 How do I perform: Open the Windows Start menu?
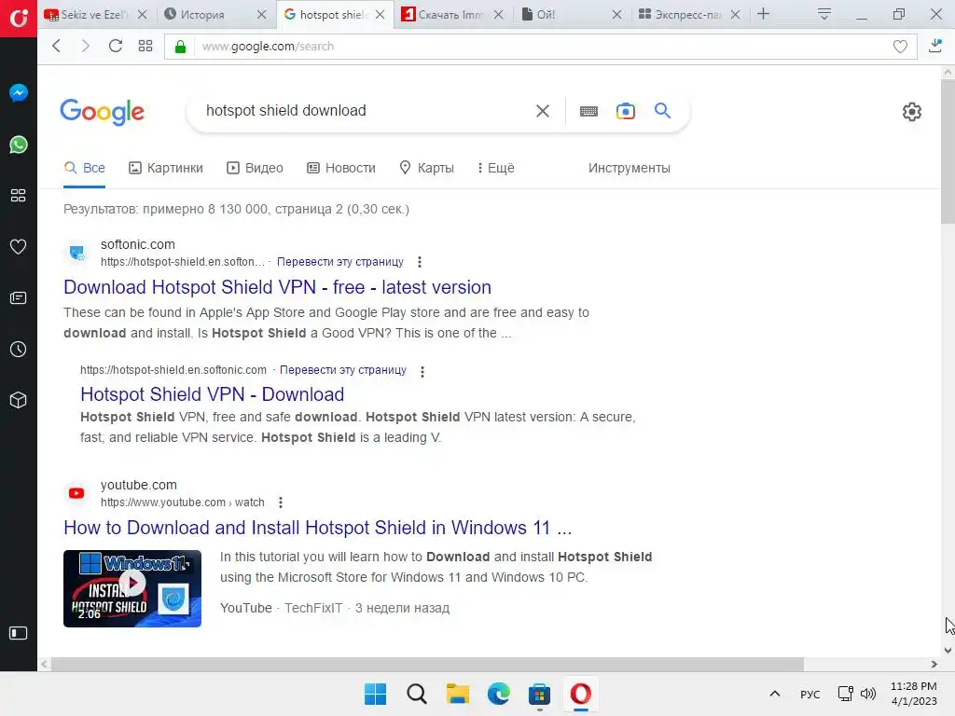[x=375, y=694]
